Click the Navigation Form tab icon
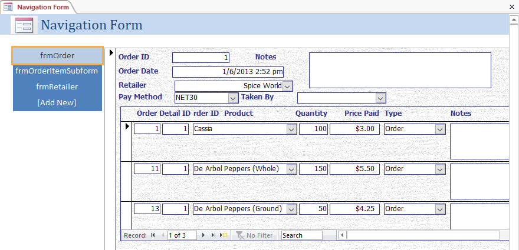Viewport: 519px width, 250px height. point(8,6)
